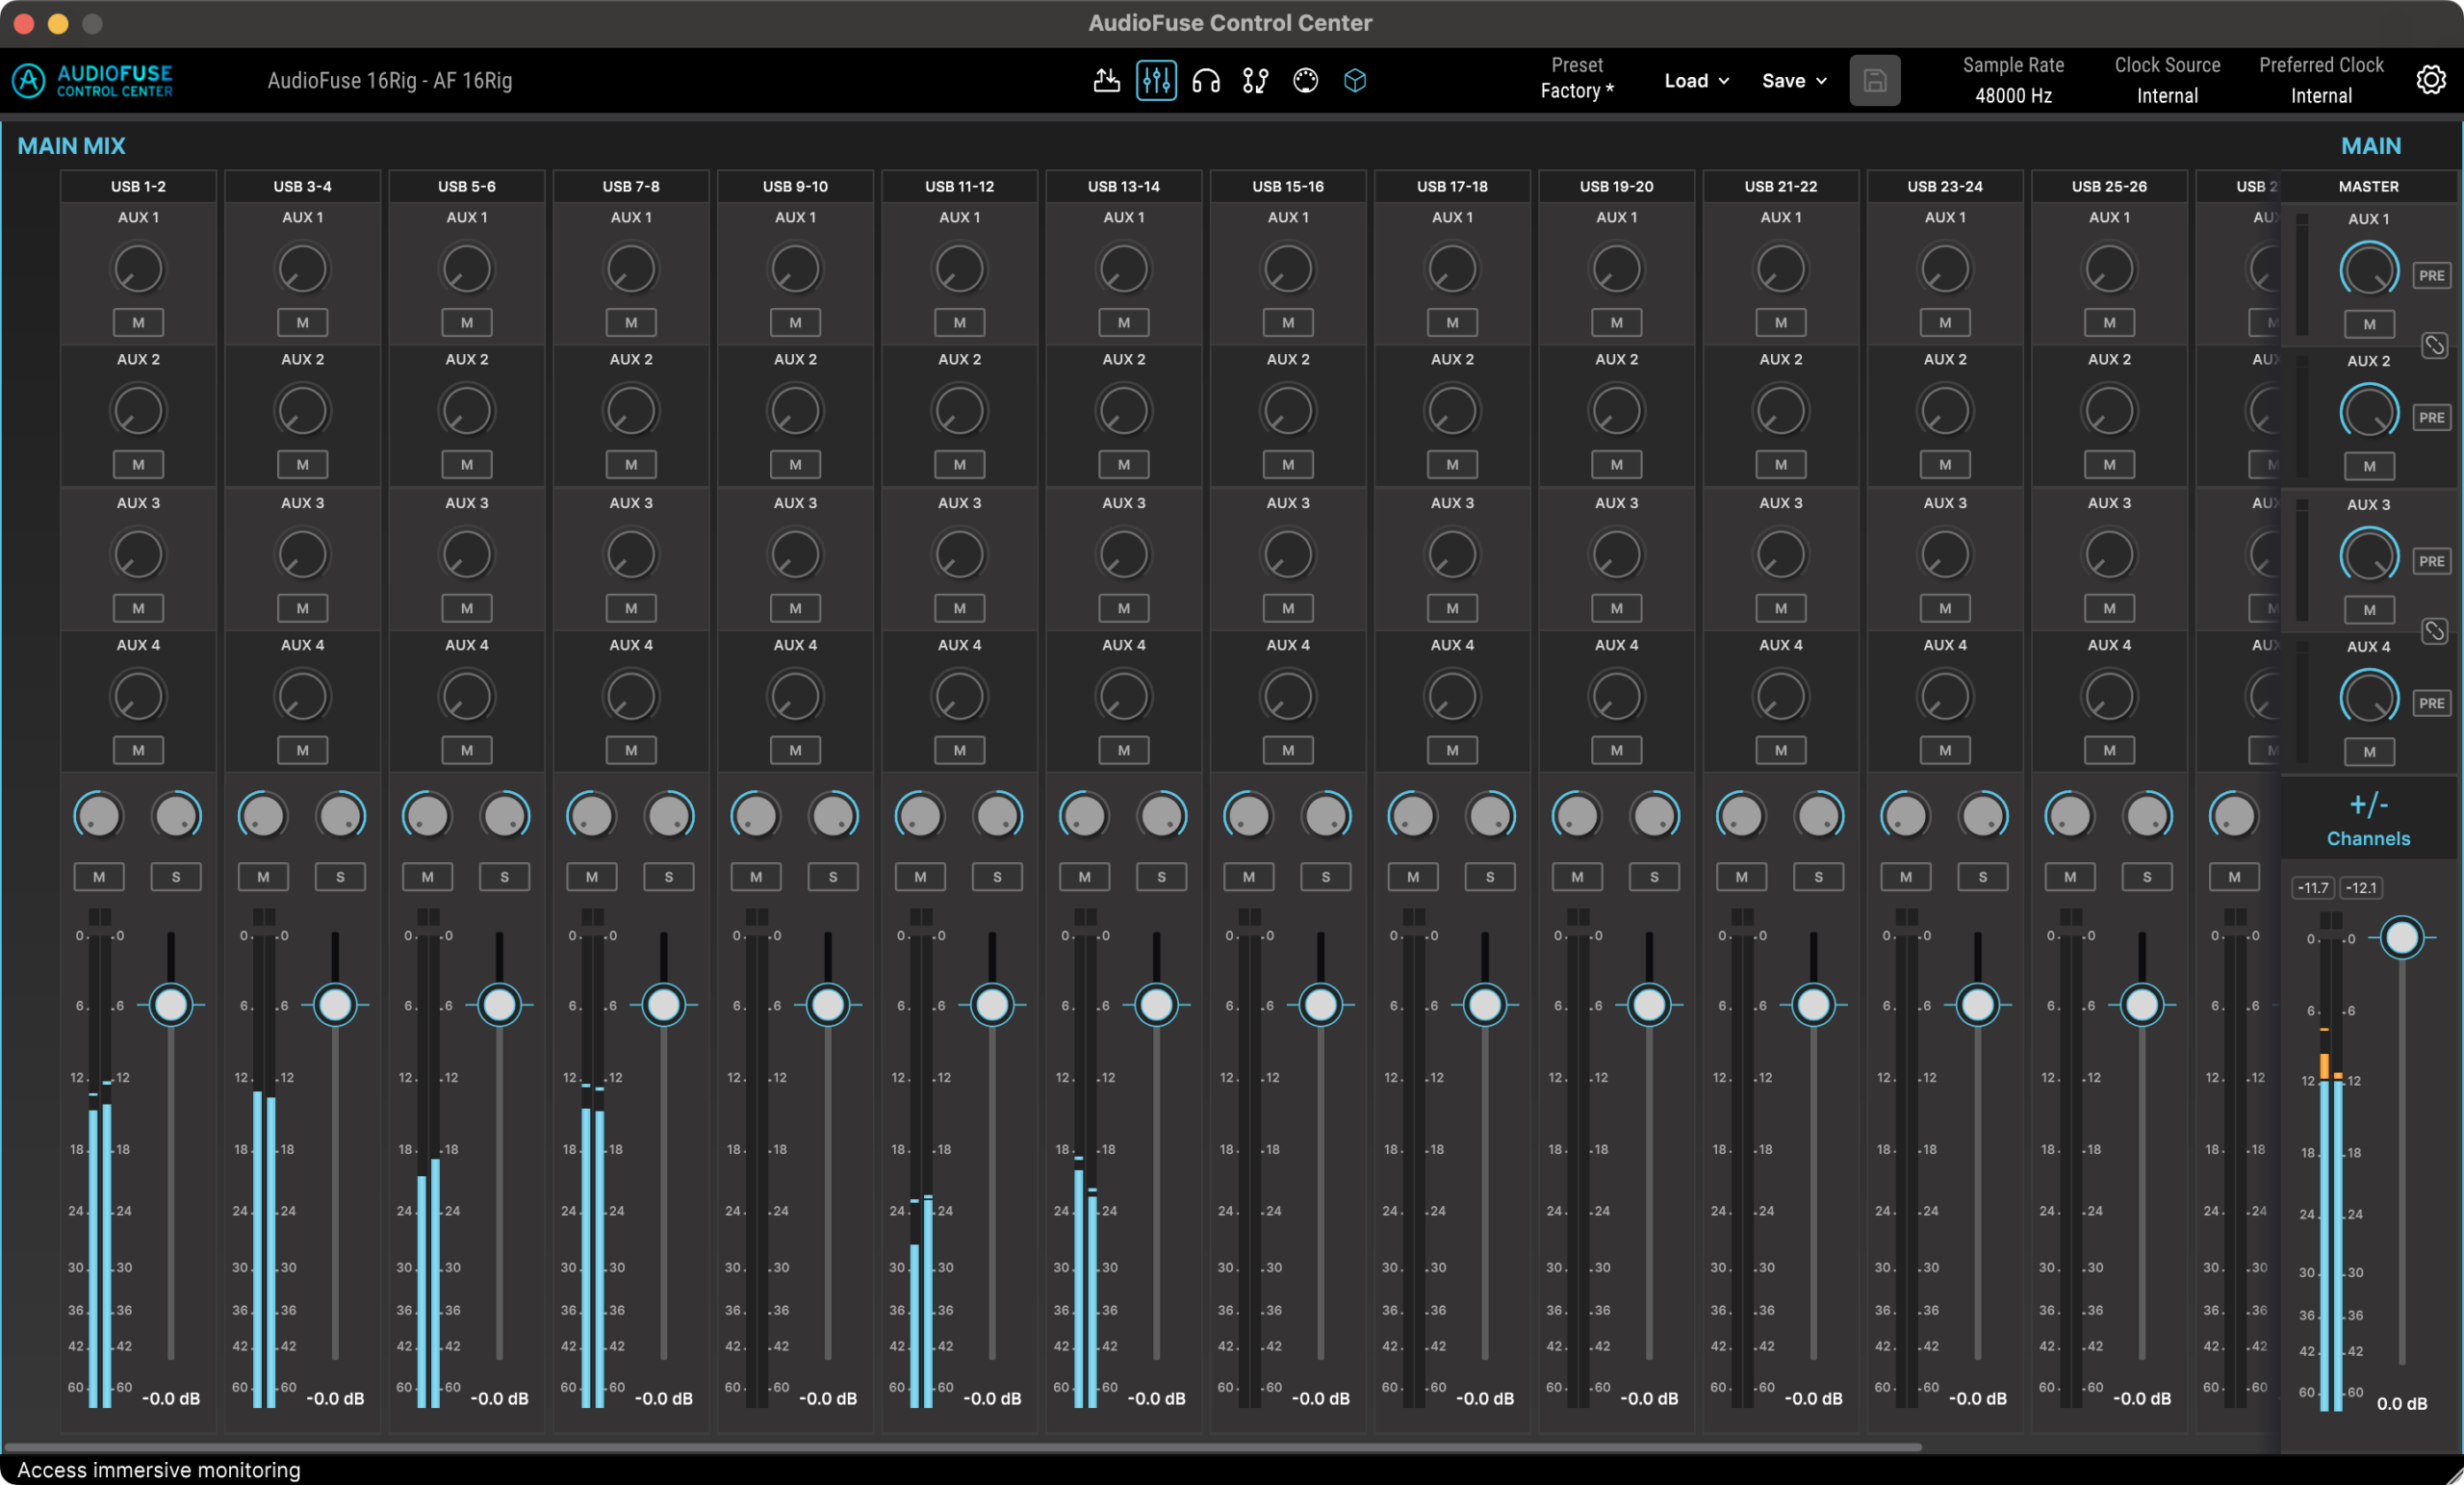
Task: Open the Preferred Clock Internal selector
Action: (x=2321, y=96)
